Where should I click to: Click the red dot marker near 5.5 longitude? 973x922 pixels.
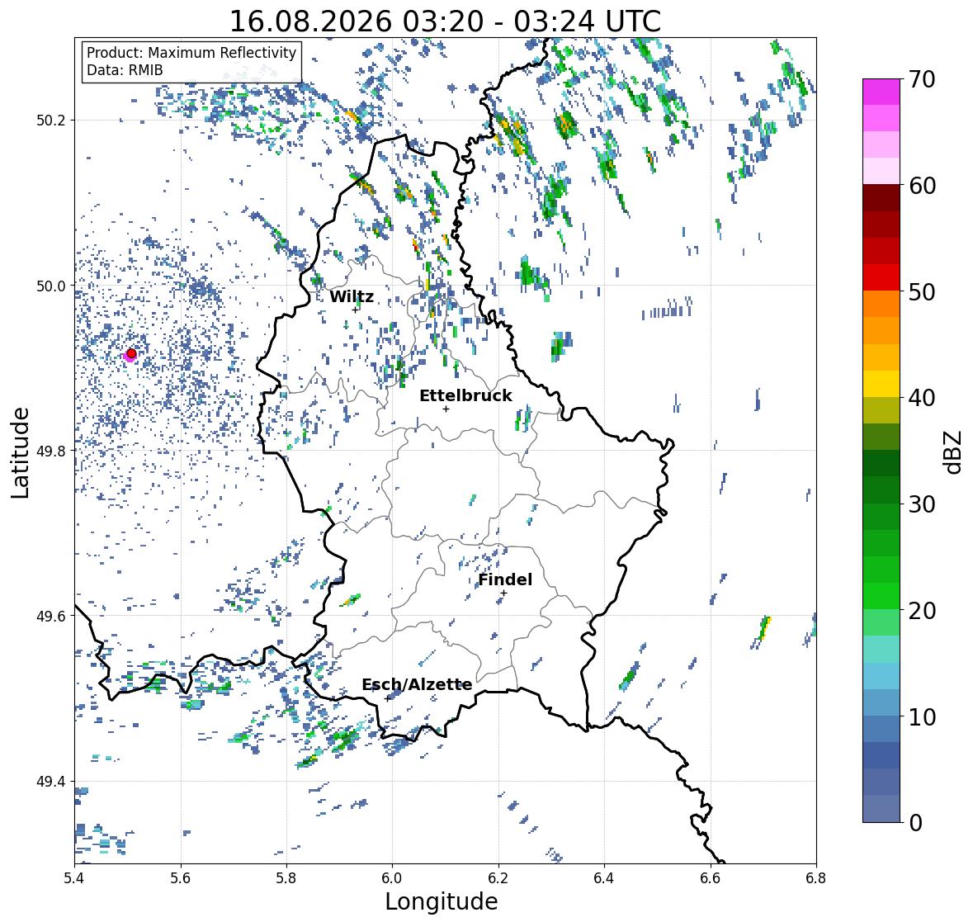[x=131, y=353]
